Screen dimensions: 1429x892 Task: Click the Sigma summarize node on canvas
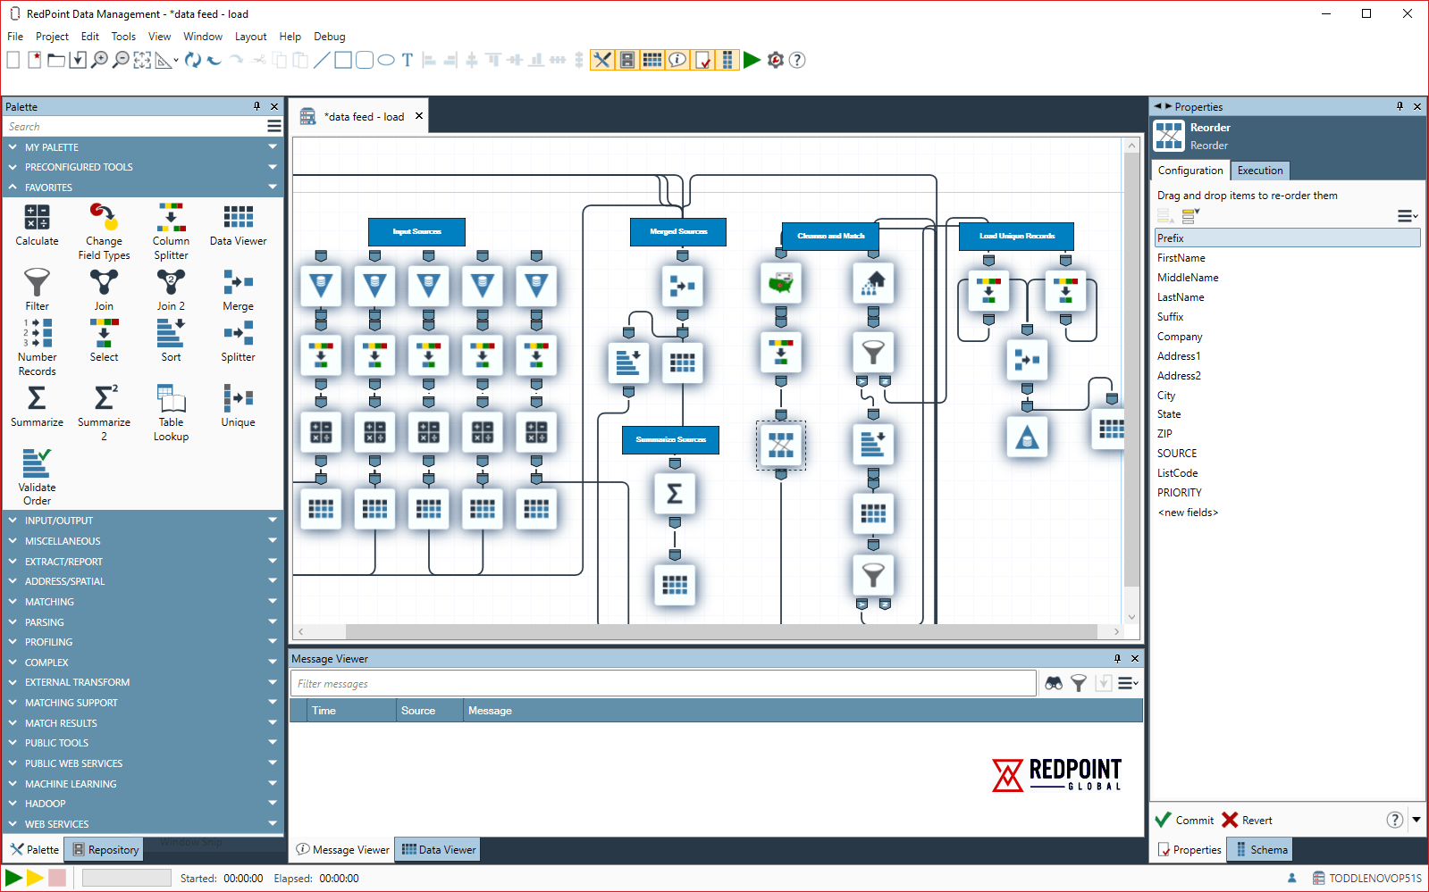675,494
